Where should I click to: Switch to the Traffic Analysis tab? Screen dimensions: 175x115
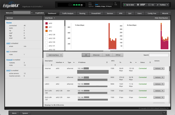(x=68, y=13)
